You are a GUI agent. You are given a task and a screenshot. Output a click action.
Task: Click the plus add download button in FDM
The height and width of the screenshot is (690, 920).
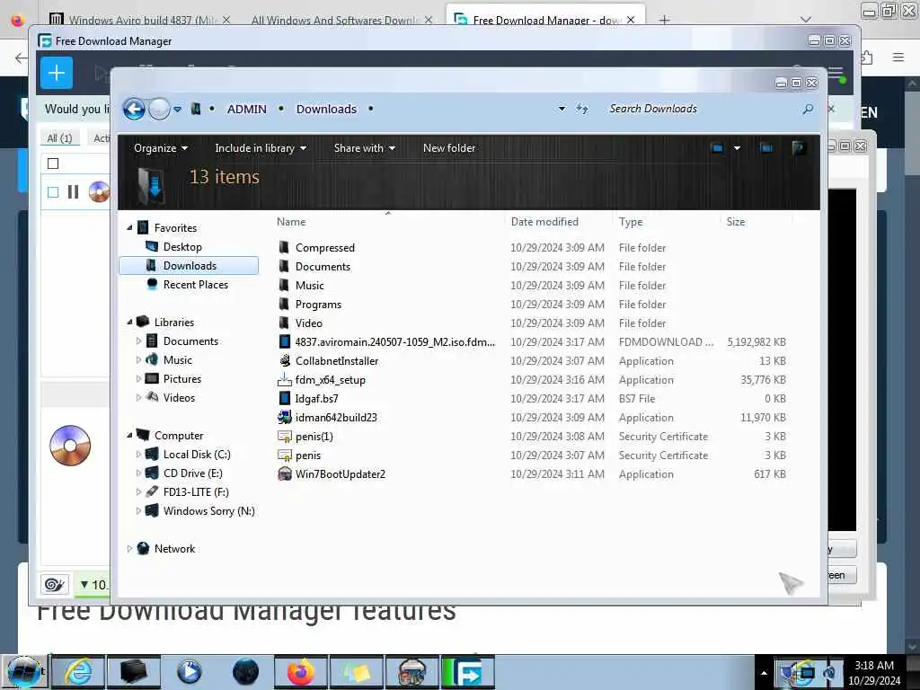[57, 73]
